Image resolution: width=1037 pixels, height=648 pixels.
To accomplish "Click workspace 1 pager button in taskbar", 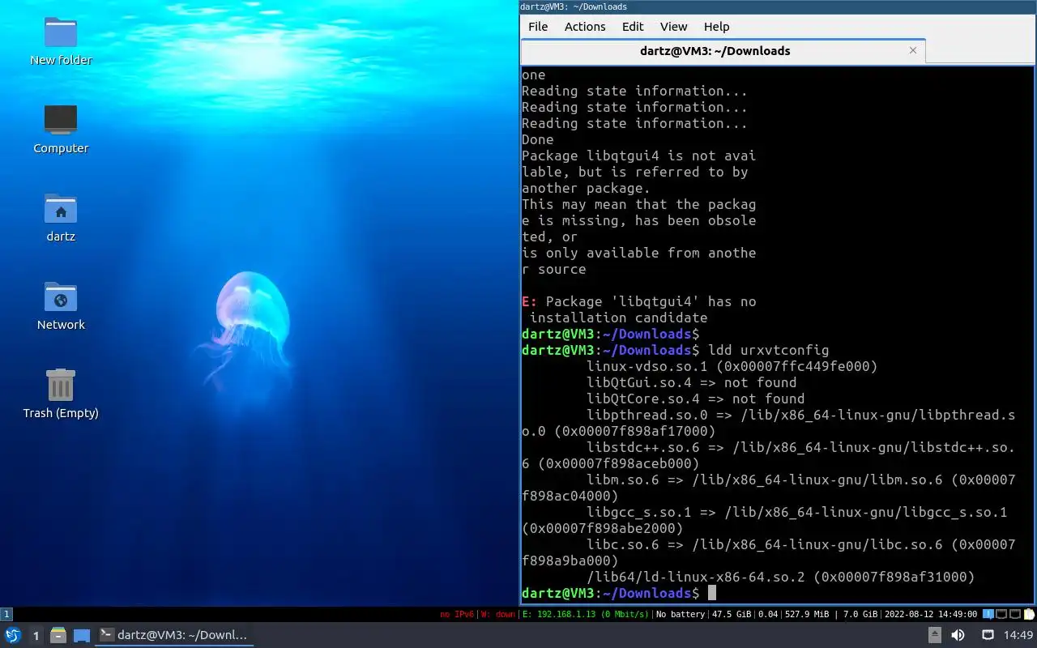I will 36,635.
